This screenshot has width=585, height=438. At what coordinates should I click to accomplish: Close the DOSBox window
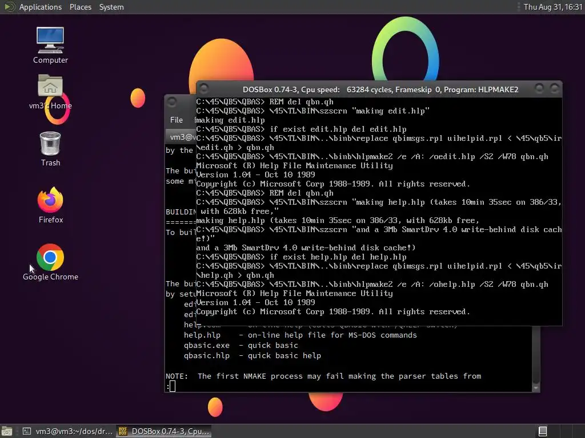pos(555,88)
